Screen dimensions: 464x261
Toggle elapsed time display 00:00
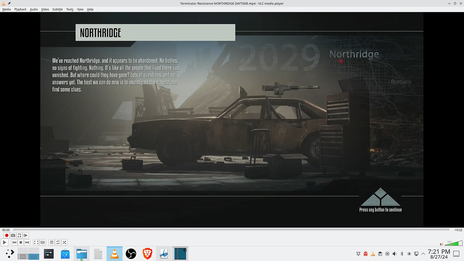pyautogui.click(x=6, y=230)
